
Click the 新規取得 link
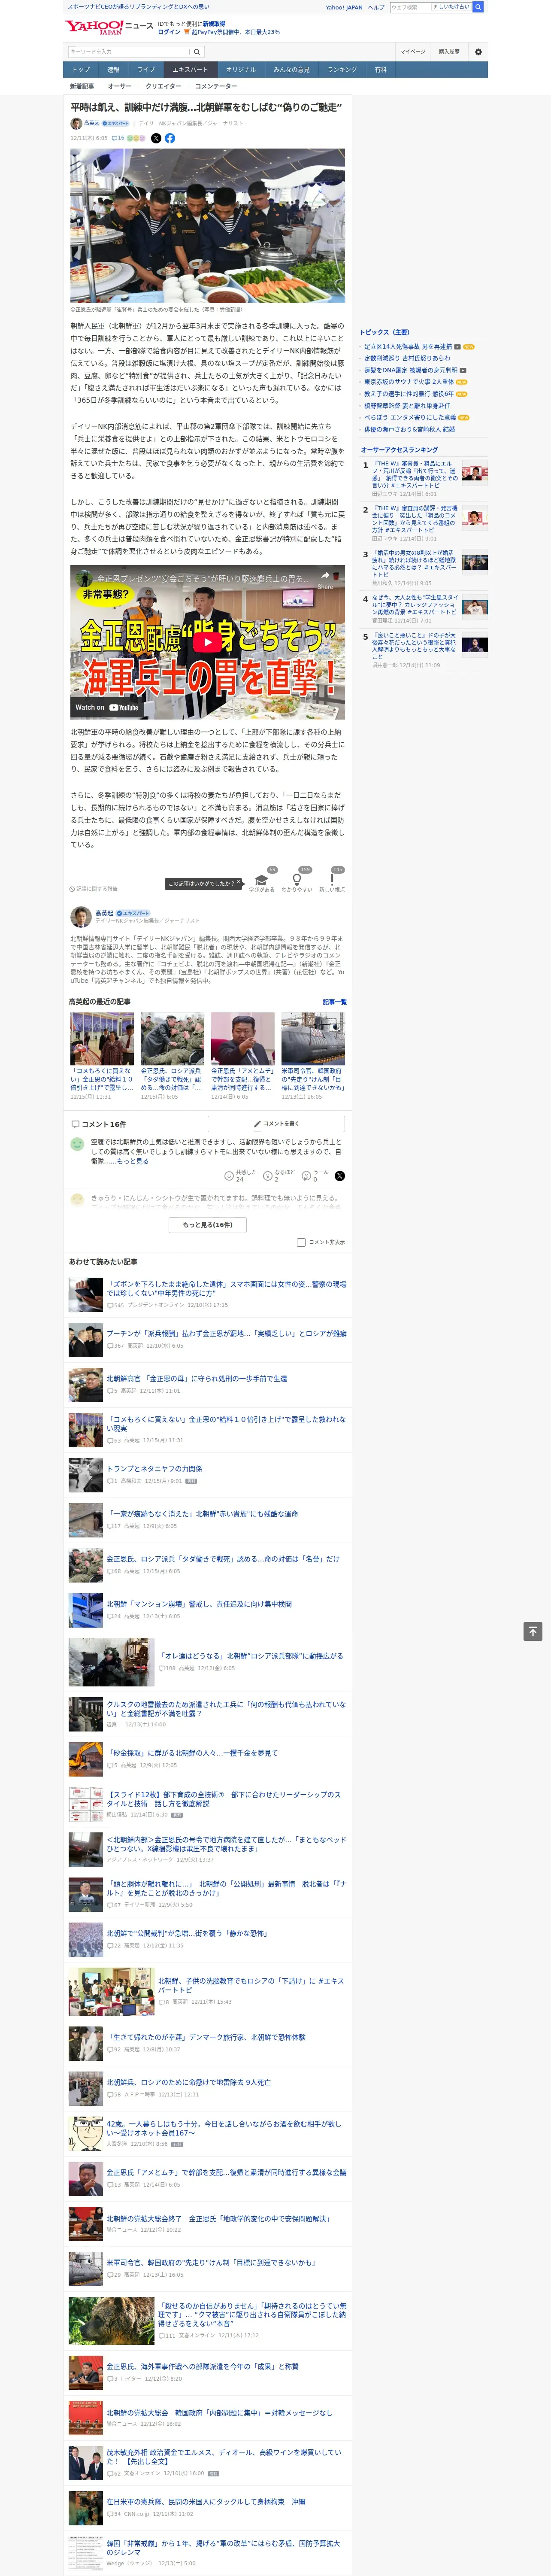pos(214,23)
